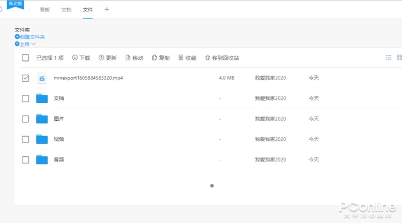Click the plus icon beside 创建文件夹
The image size is (402, 223).
click(17, 37)
